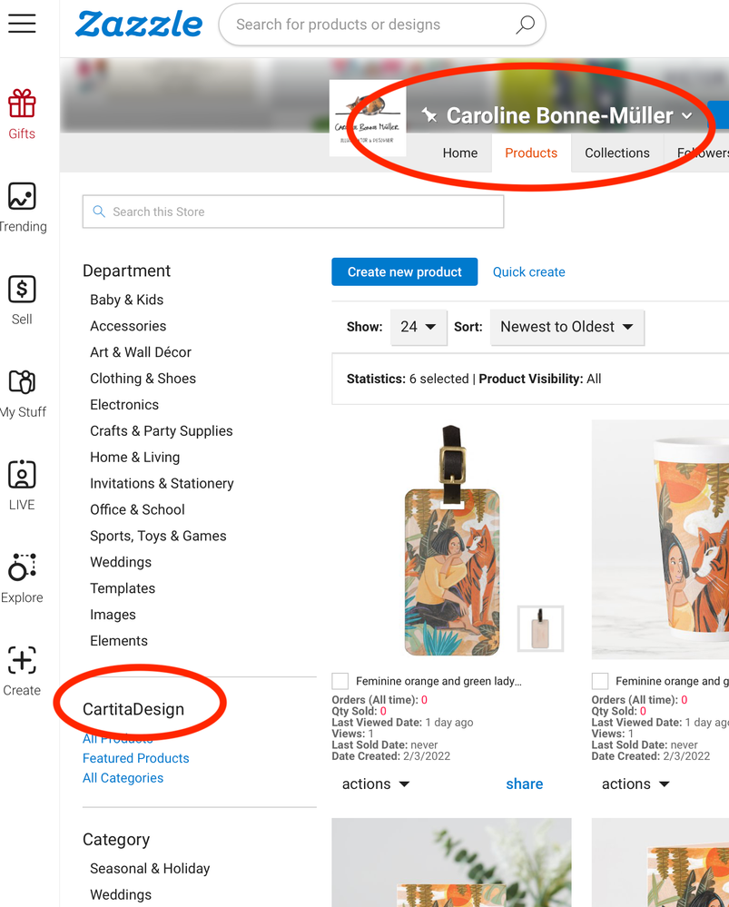Open My Stuff sidebar icon
Image resolution: width=729 pixels, height=907 pixels.
(22, 382)
